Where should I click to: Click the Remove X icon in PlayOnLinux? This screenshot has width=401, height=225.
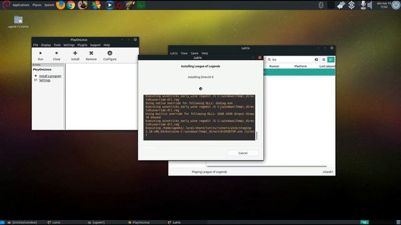click(x=91, y=53)
